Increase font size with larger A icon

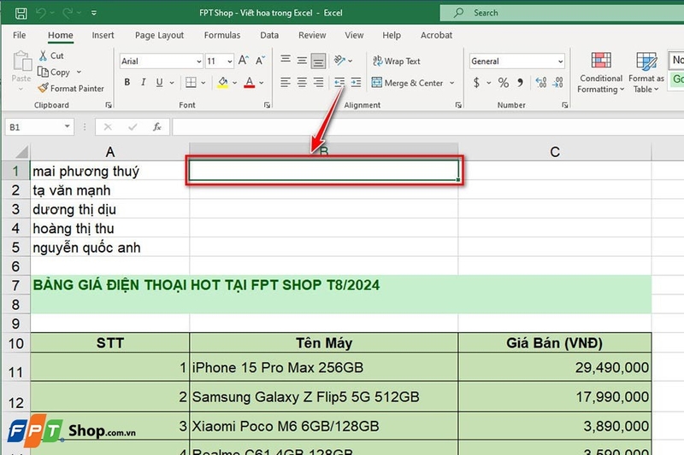[244, 61]
